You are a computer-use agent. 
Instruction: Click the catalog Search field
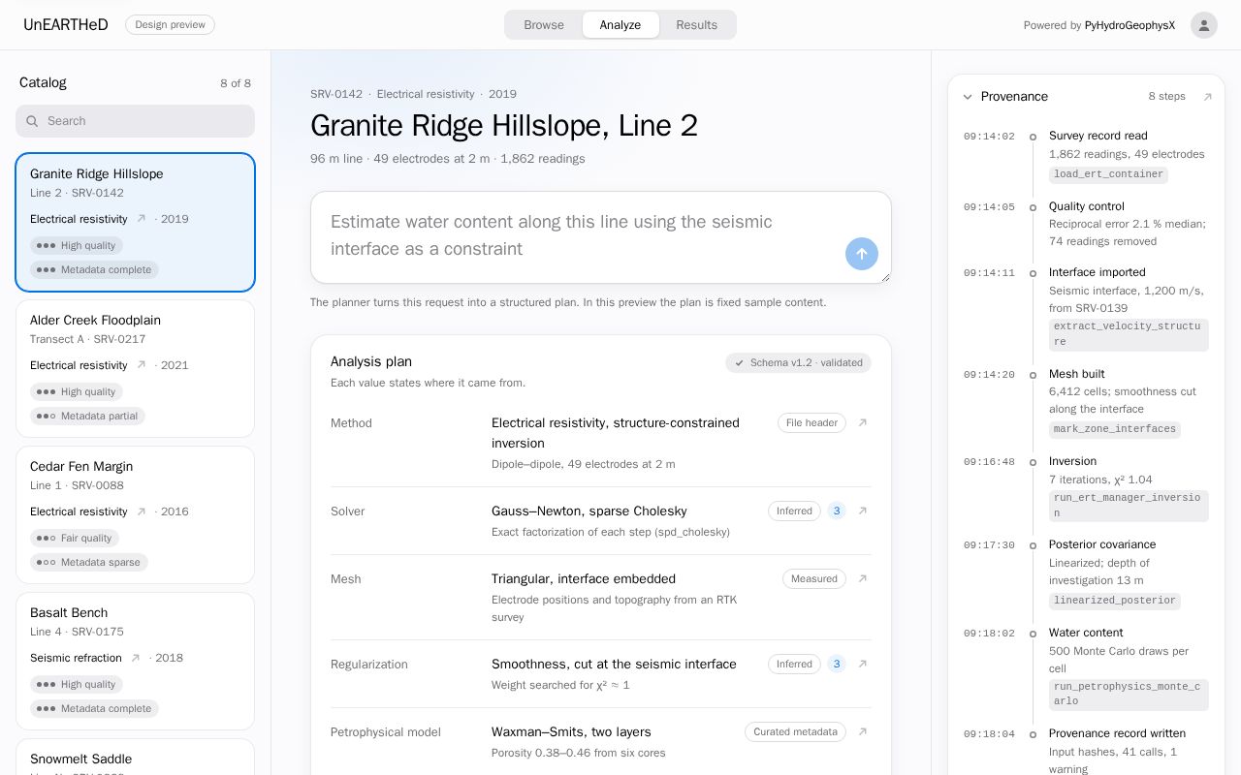pos(135,121)
